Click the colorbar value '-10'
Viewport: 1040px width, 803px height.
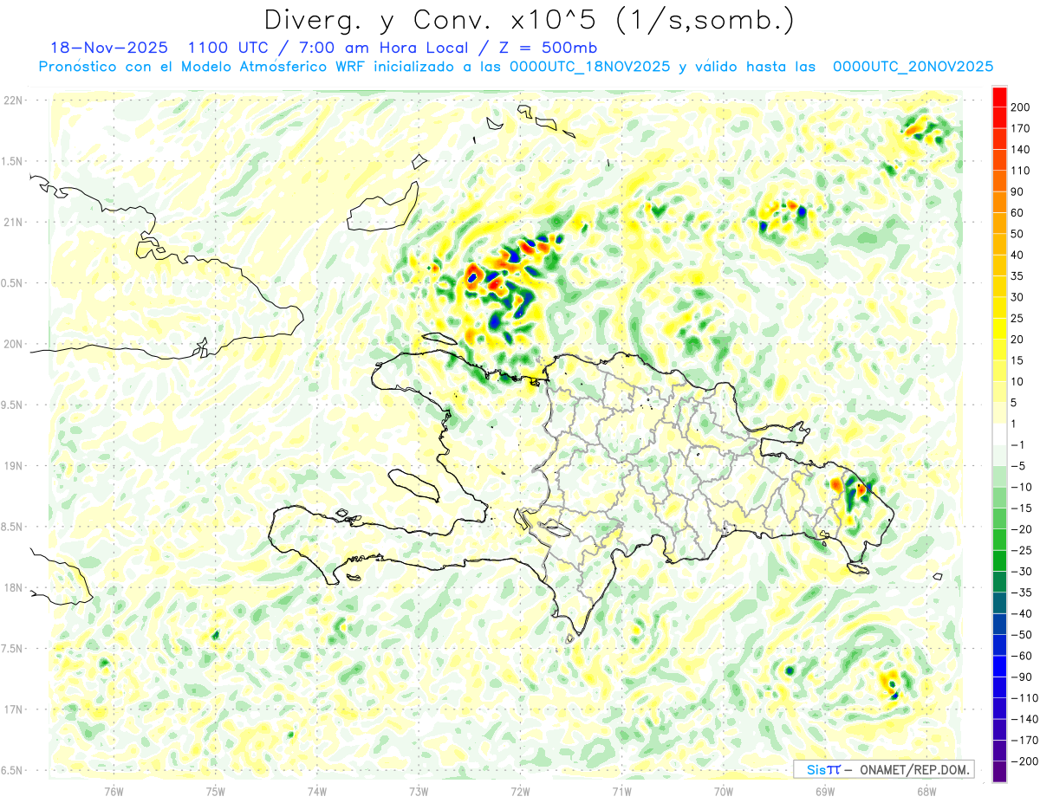pos(1020,487)
